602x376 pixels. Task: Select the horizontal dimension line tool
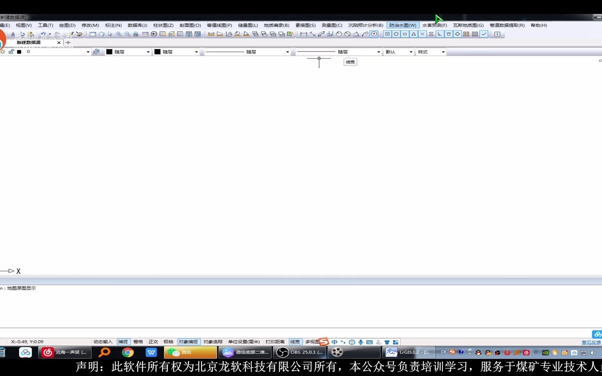pyautogui.click(x=304, y=34)
